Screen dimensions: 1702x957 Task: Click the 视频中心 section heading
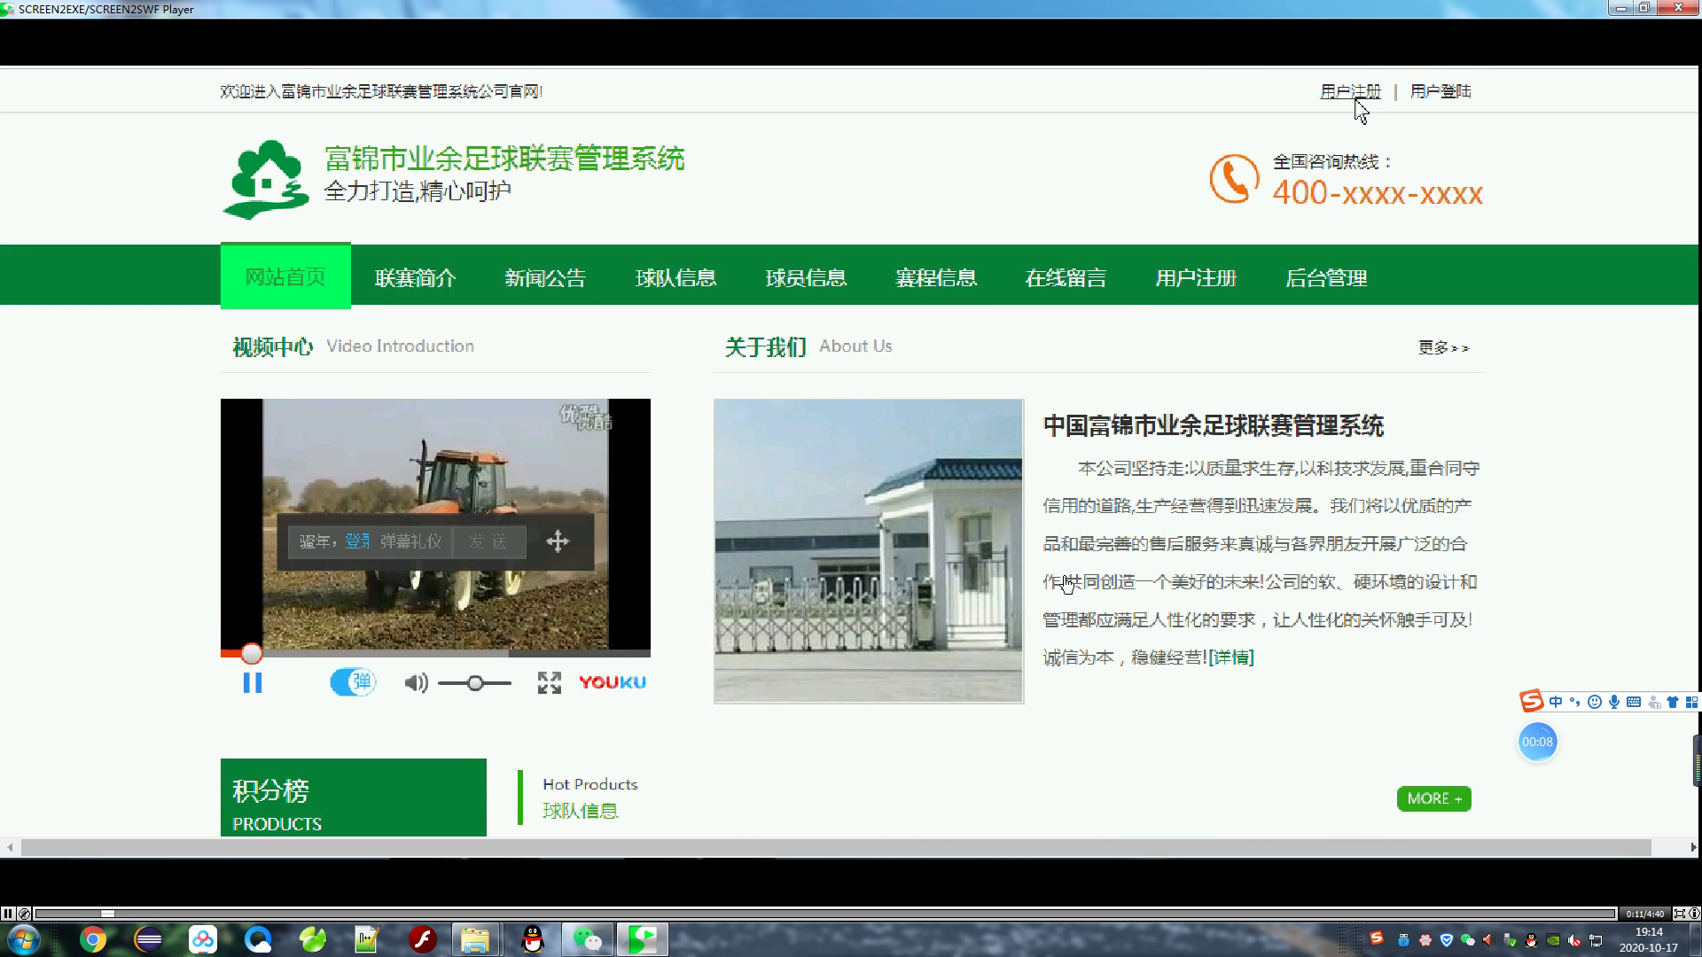tap(272, 346)
